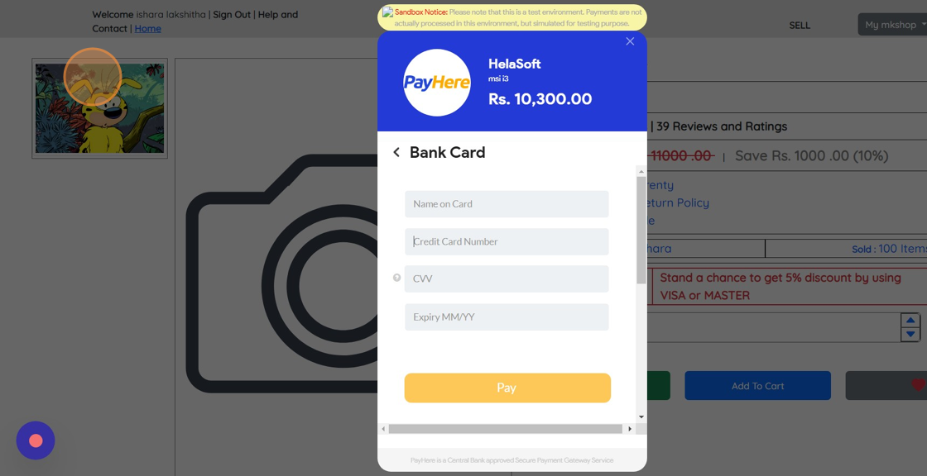This screenshot has height=476, width=927.
Task: Click the Sign Out link
Action: click(x=232, y=14)
